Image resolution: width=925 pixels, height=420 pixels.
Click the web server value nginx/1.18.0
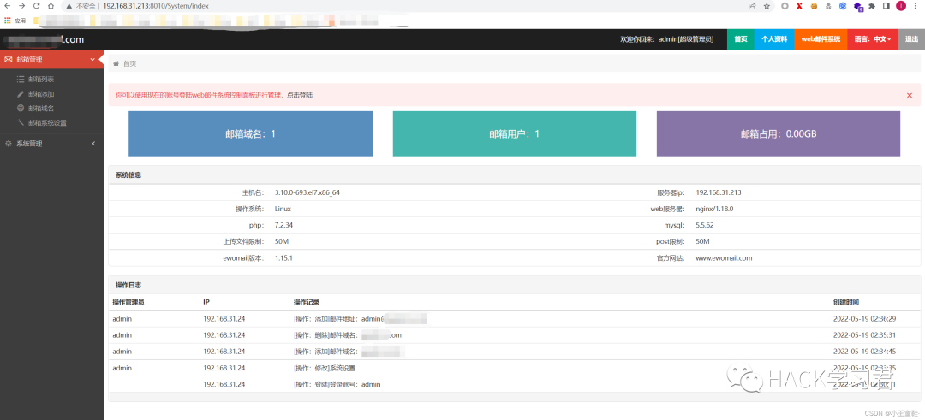coord(714,209)
